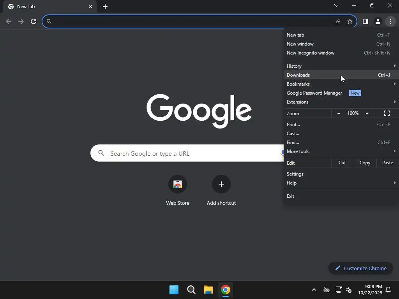399x299 pixels.
Task: Open a new tab with plus button
Action: (x=105, y=7)
